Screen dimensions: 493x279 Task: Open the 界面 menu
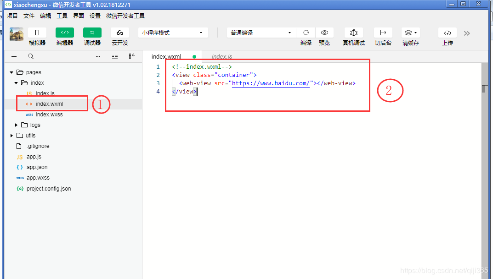point(79,16)
